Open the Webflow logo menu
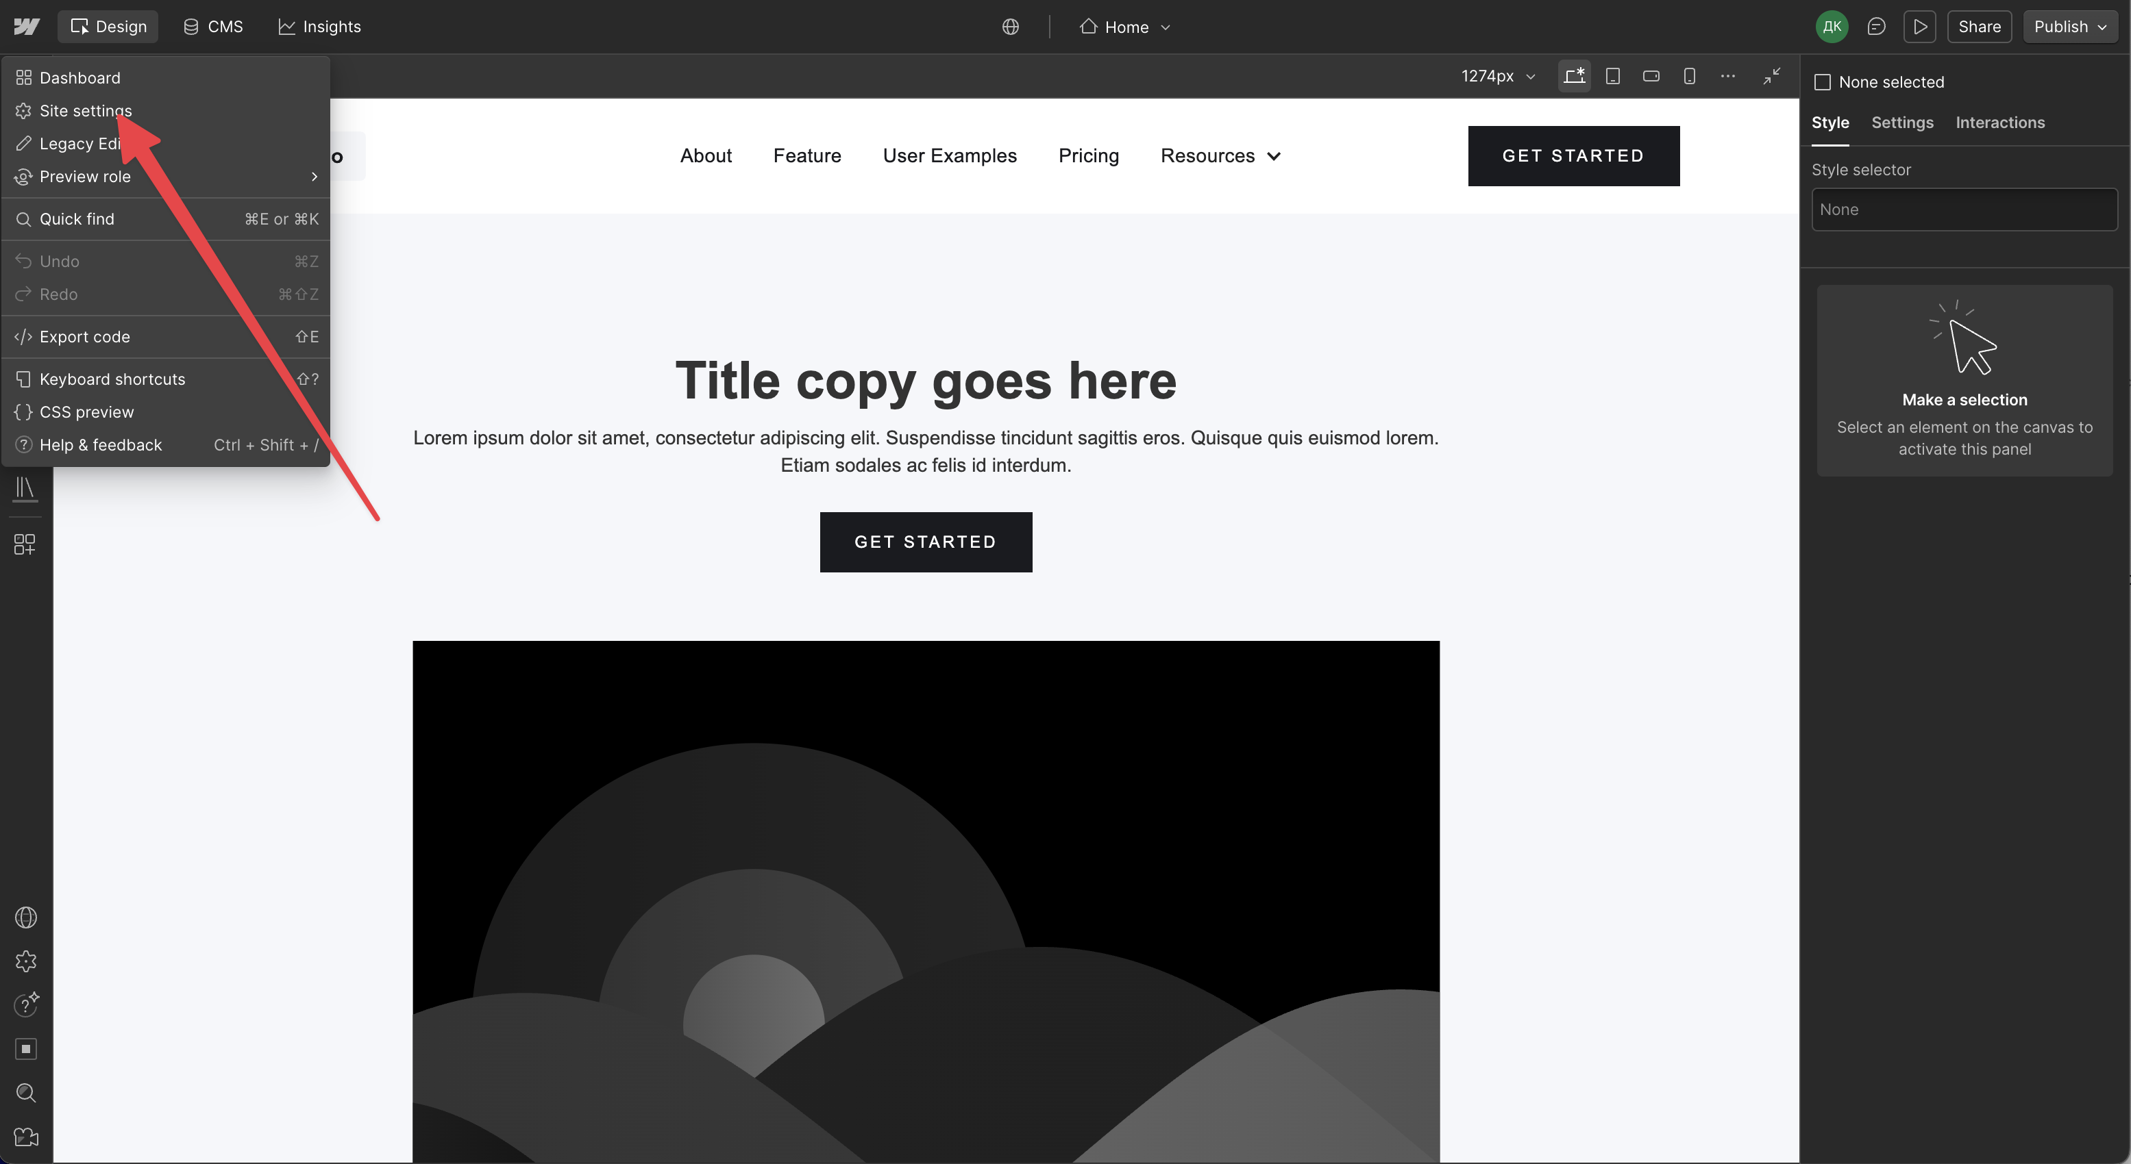The image size is (2131, 1164). click(x=27, y=27)
